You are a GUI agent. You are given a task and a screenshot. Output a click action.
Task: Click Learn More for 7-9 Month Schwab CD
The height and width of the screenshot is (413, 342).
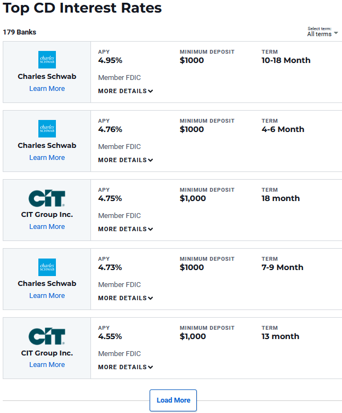click(47, 296)
